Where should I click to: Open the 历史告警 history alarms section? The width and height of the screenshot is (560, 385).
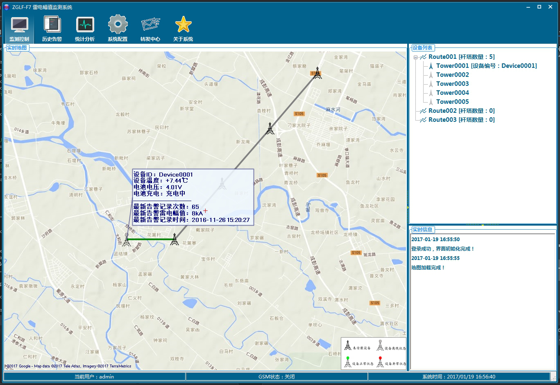52,29
